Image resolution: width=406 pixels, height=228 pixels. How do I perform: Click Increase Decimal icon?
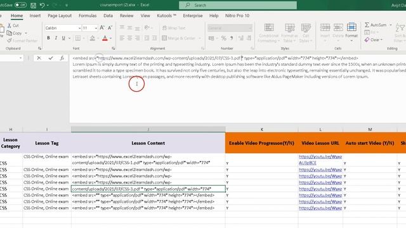click(x=241, y=38)
